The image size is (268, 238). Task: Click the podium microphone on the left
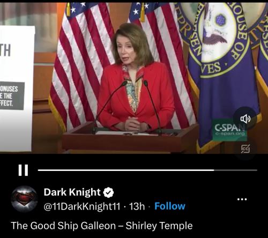[x=109, y=106]
